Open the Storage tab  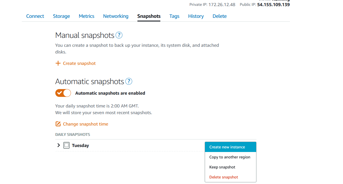(61, 16)
